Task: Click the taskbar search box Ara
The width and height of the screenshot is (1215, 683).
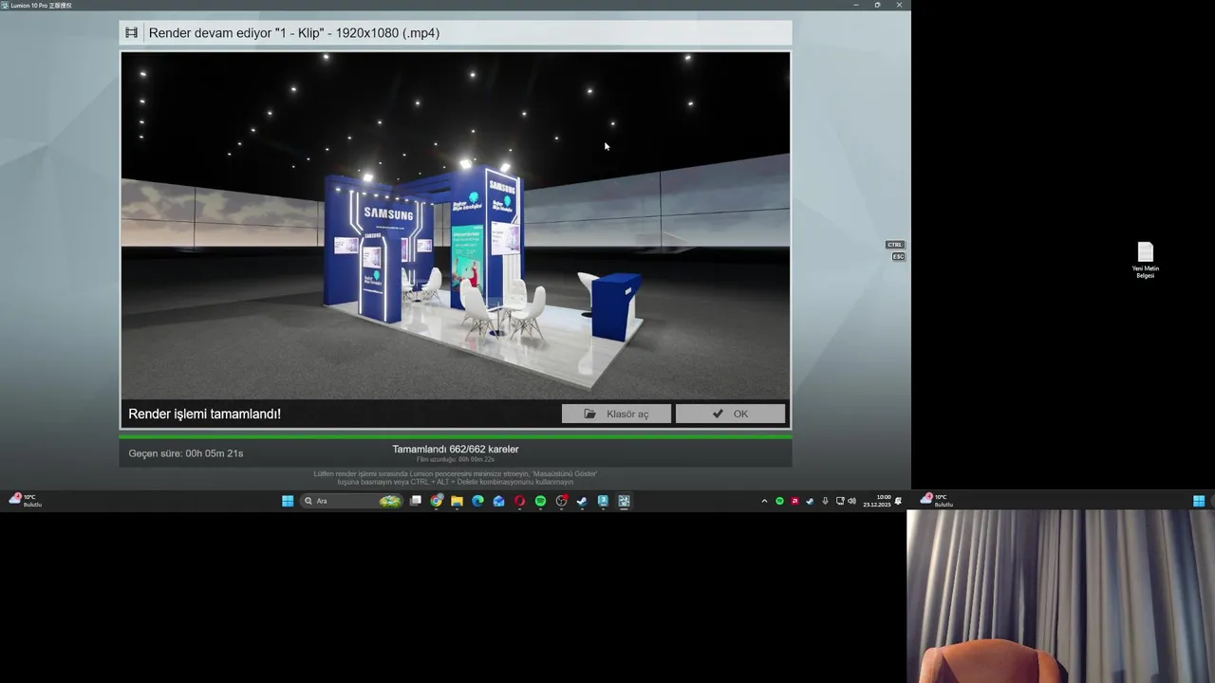Action: coord(351,501)
